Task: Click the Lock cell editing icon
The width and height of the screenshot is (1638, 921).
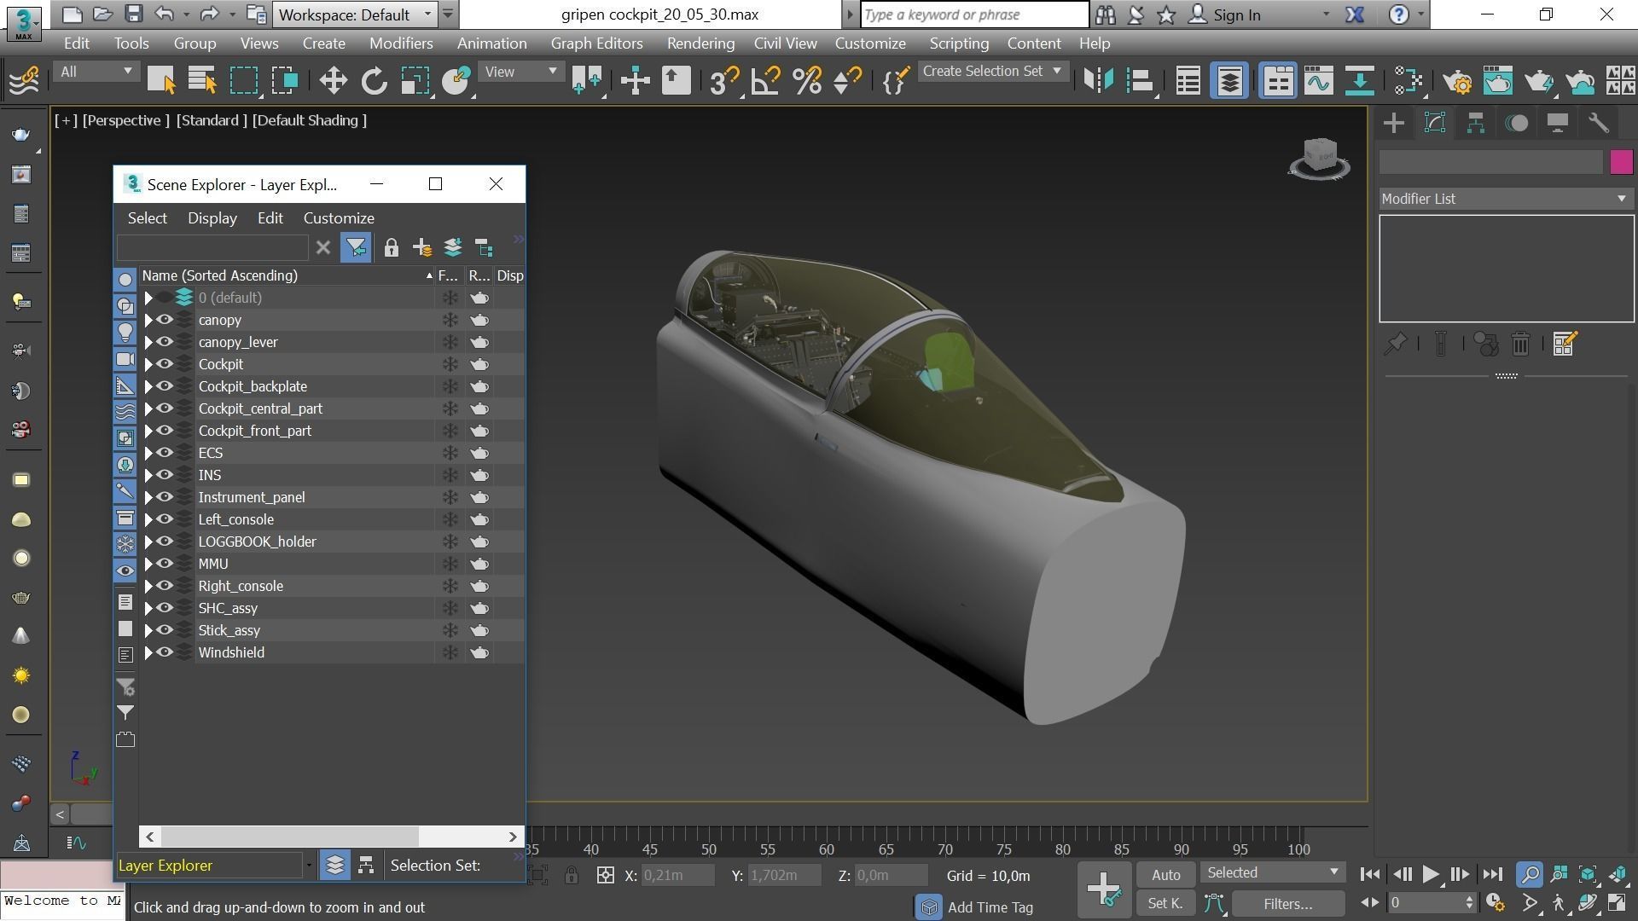Action: click(x=391, y=248)
